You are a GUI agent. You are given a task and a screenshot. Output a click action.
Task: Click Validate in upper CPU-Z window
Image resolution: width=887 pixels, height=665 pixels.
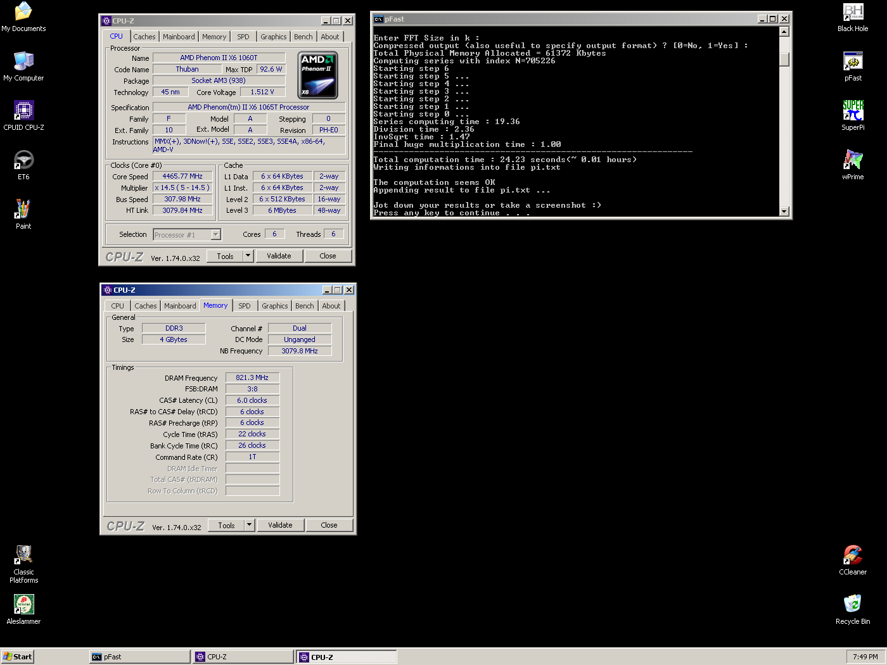point(279,256)
